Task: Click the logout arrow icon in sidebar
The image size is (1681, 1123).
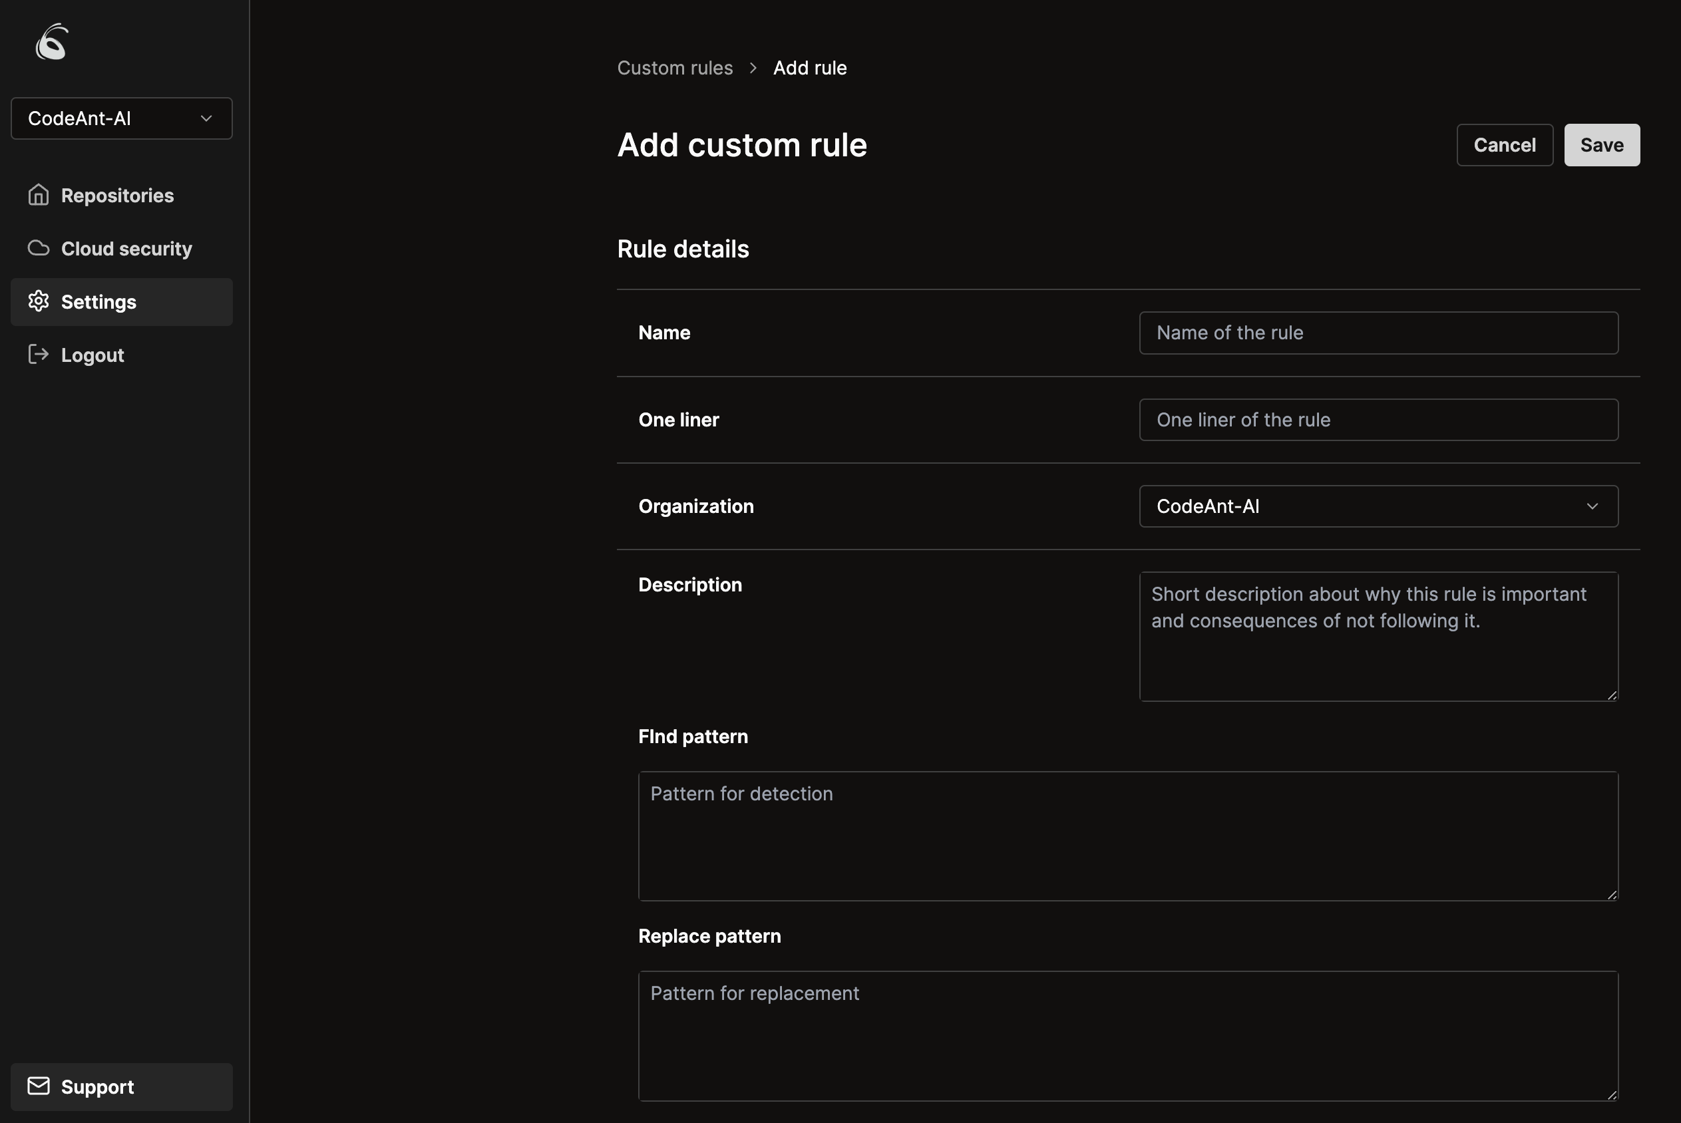Action: coord(38,355)
